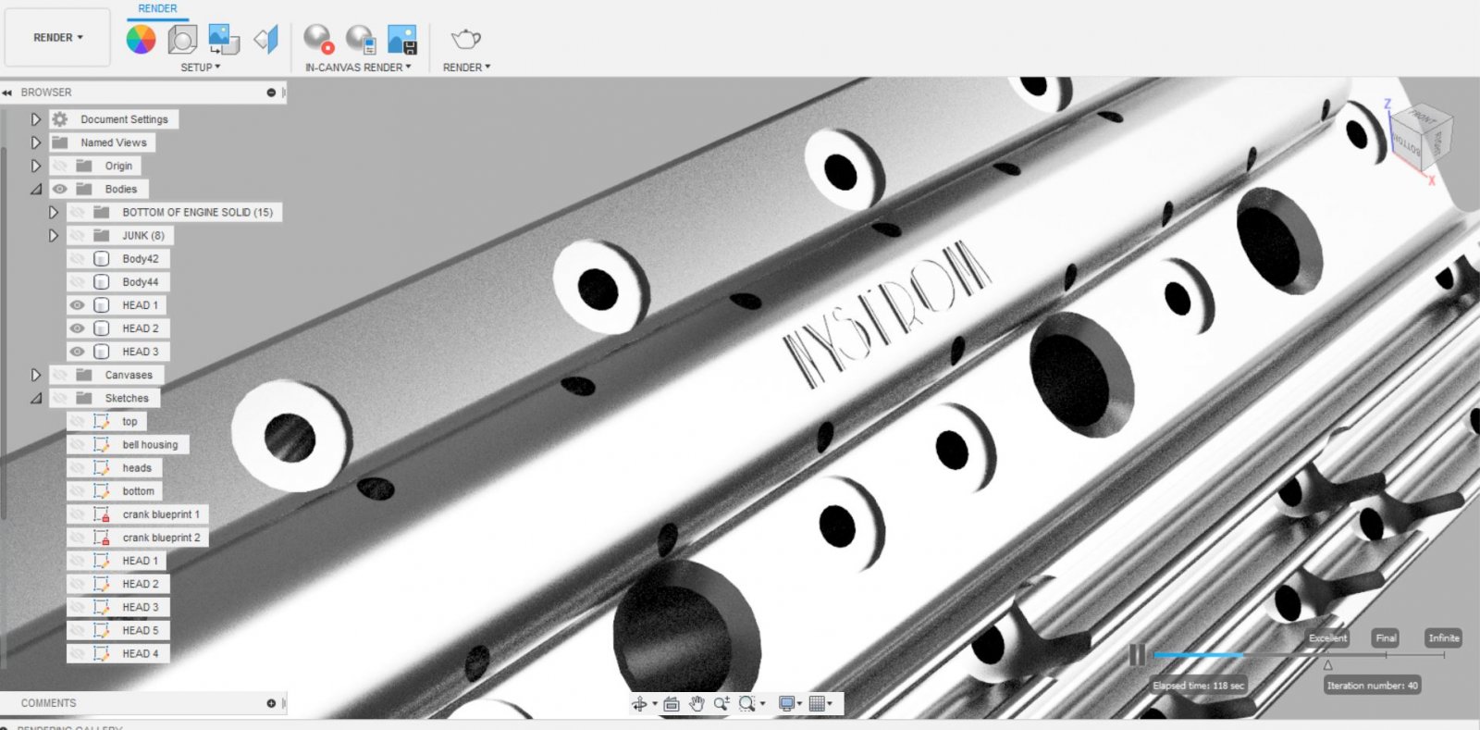The height and width of the screenshot is (730, 1480).
Task: Toggle visibility of Bodies folder
Action: pos(60,189)
